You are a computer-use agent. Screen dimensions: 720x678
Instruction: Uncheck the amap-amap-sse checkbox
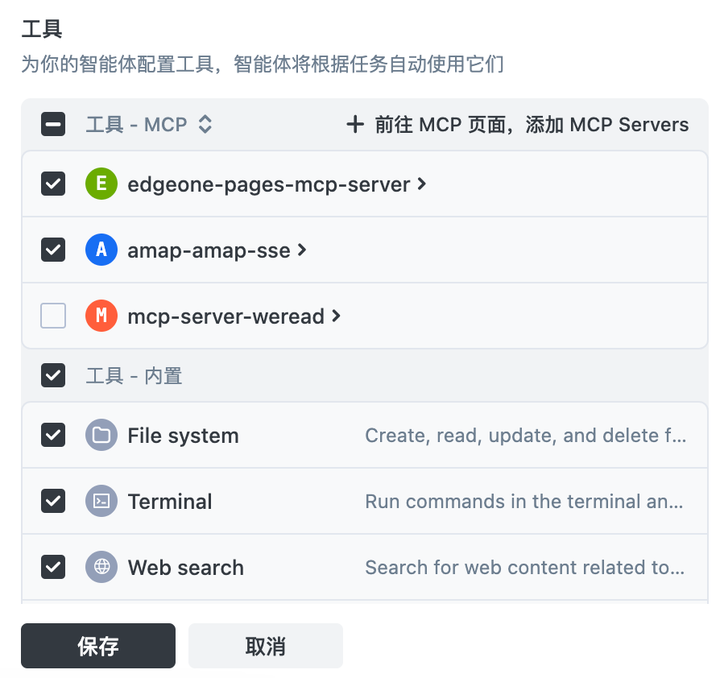[53, 250]
